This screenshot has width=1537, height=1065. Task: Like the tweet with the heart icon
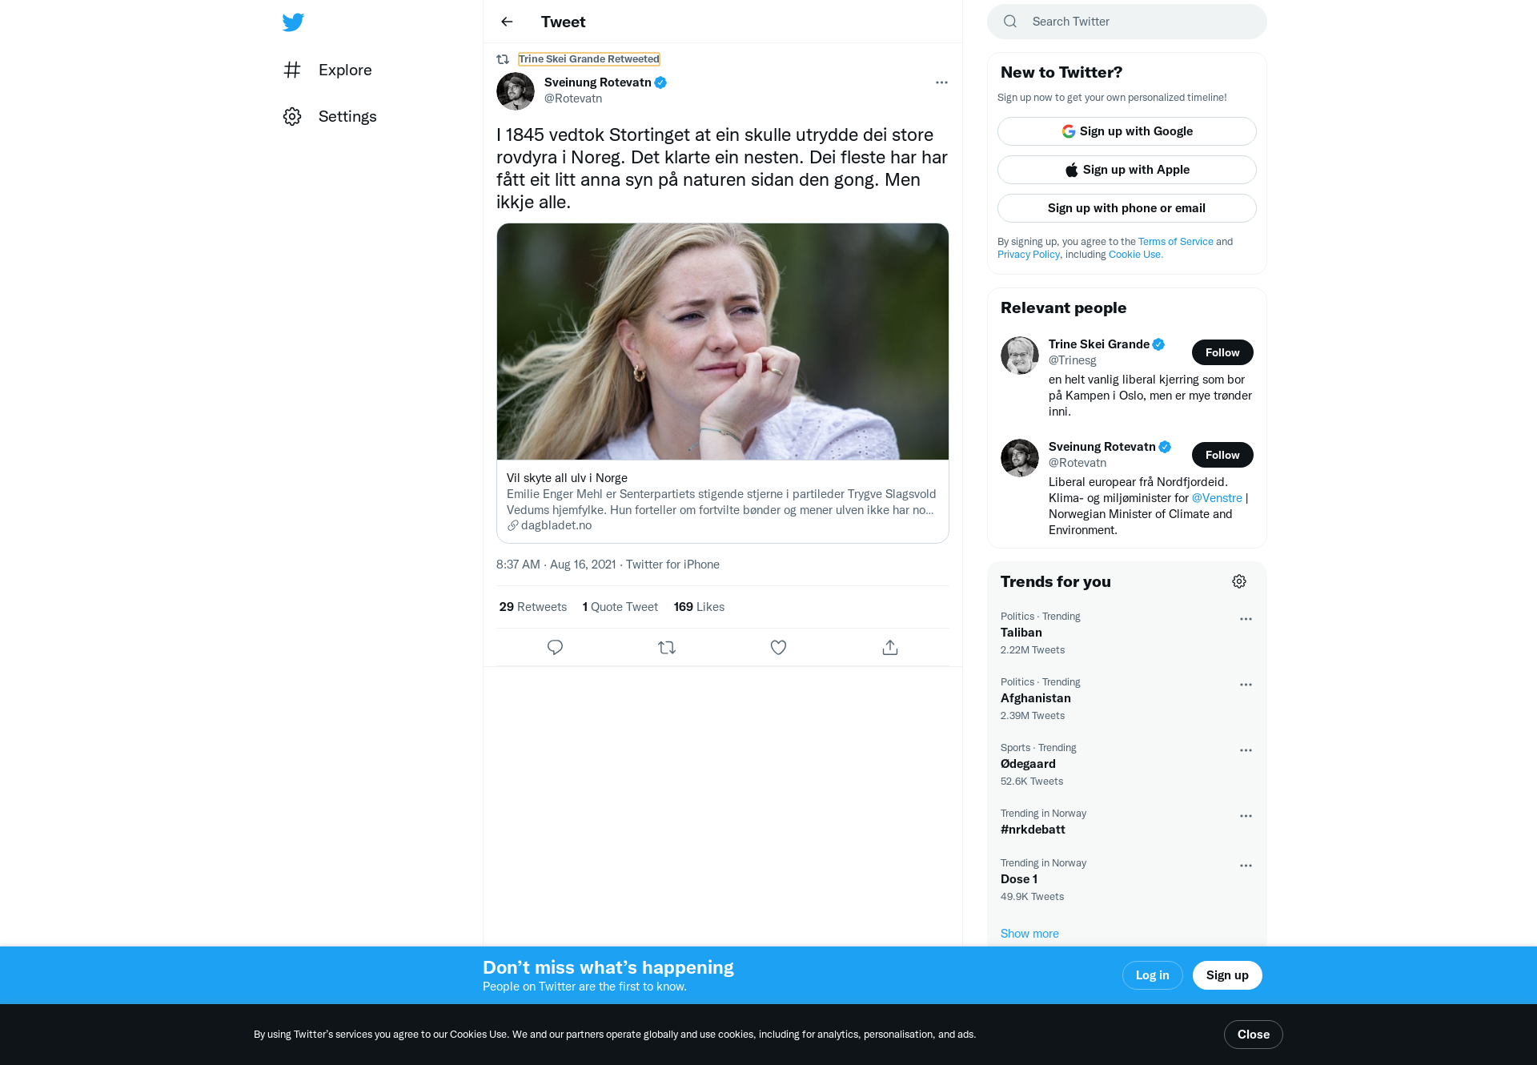(778, 647)
